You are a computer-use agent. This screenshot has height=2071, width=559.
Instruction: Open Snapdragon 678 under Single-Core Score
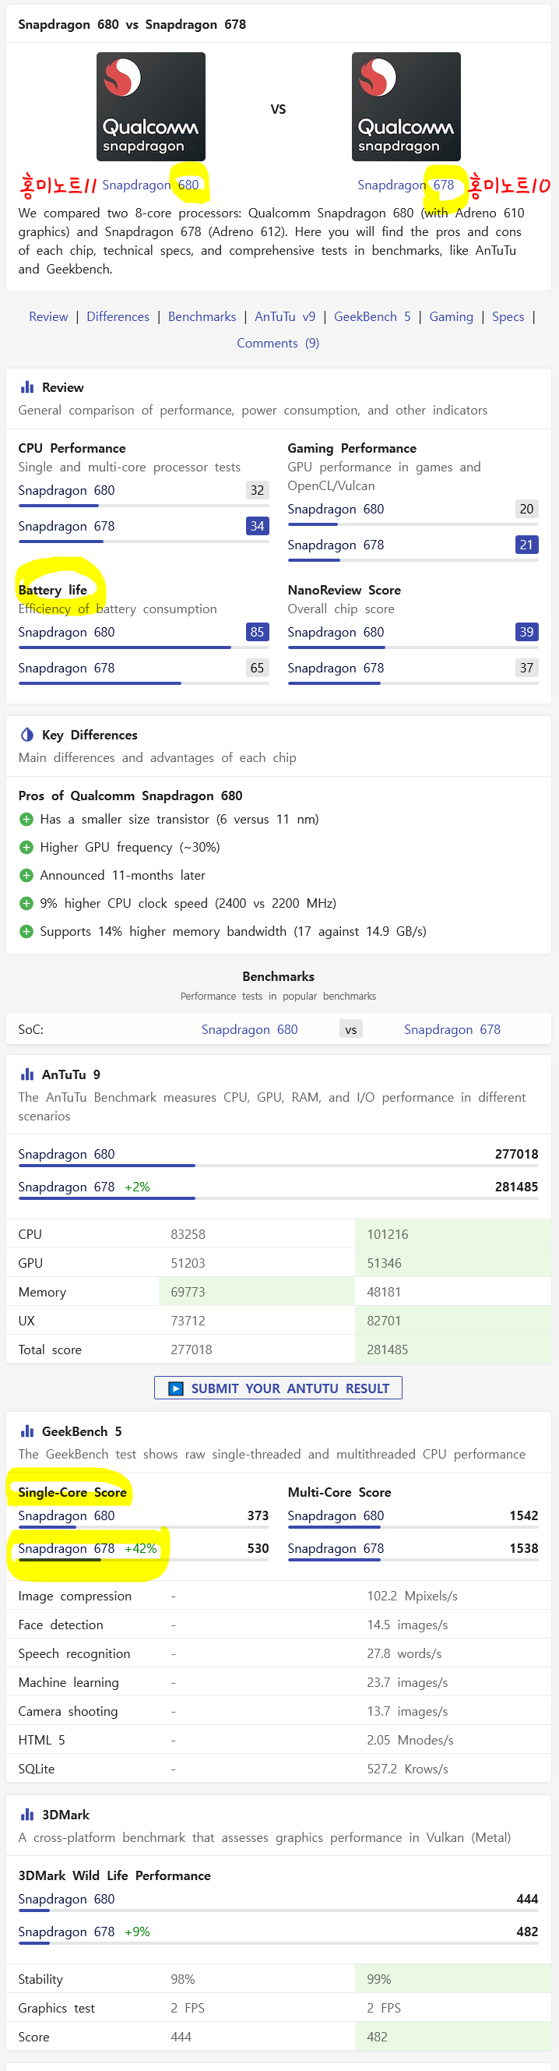pyautogui.click(x=67, y=1549)
